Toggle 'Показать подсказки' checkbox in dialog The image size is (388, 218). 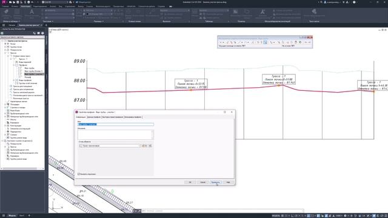(x=79, y=174)
